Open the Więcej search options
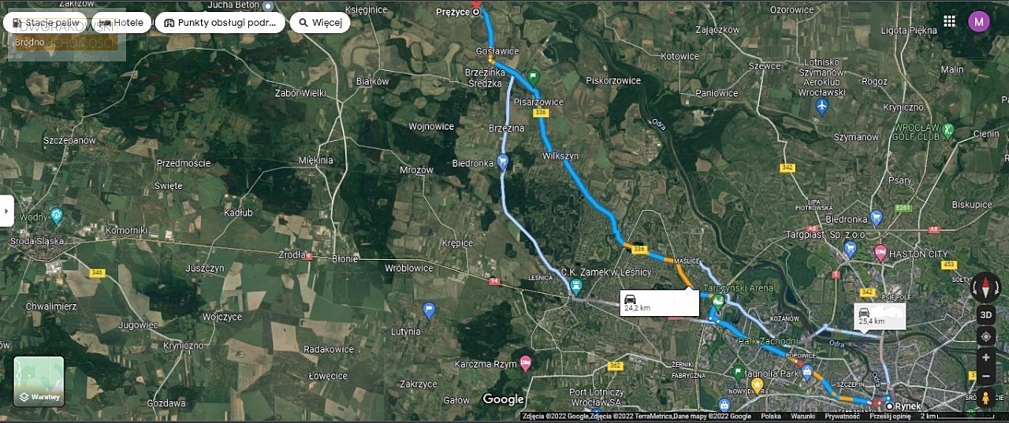Viewport: 1009px width, 423px height. pos(320,22)
